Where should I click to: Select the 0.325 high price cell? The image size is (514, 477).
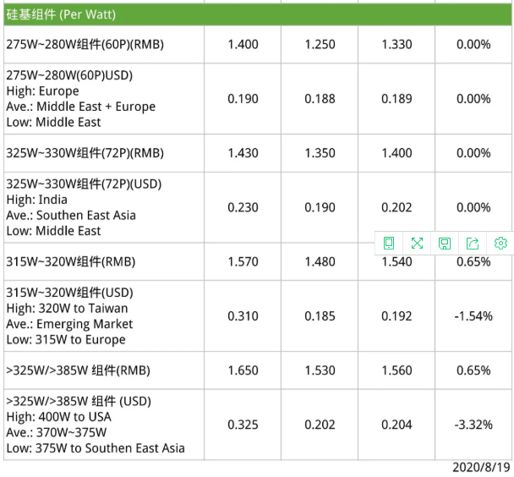[x=243, y=425]
